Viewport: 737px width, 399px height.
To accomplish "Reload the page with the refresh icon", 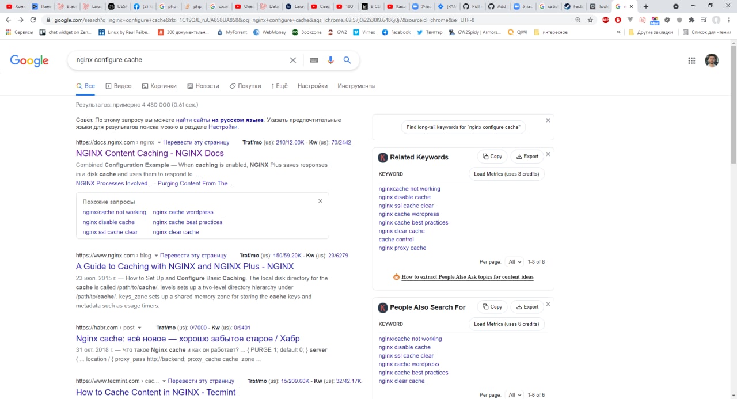I will pyautogui.click(x=33, y=20).
